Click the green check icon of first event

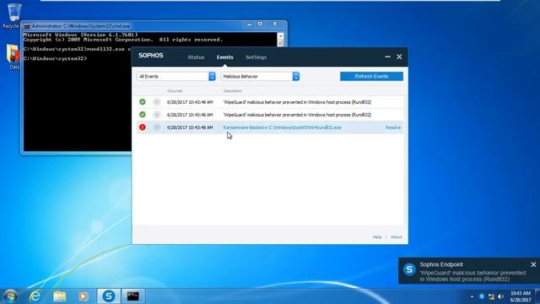pyautogui.click(x=143, y=101)
